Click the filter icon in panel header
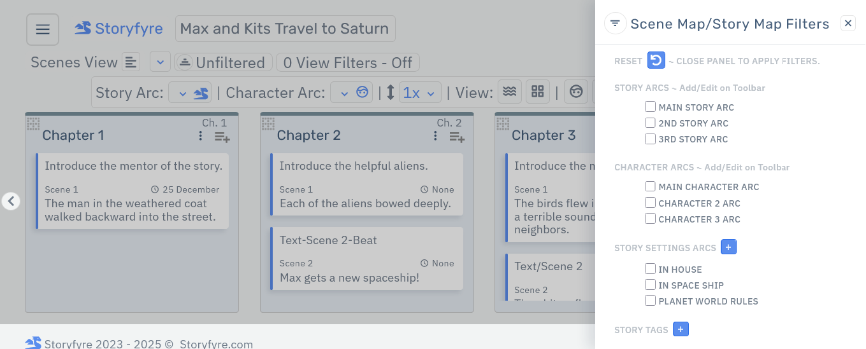The width and height of the screenshot is (866, 349). pyautogui.click(x=615, y=24)
